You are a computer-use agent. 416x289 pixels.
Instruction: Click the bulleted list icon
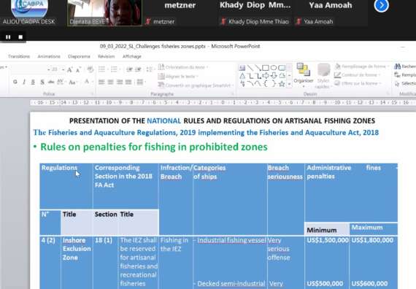click(x=101, y=69)
